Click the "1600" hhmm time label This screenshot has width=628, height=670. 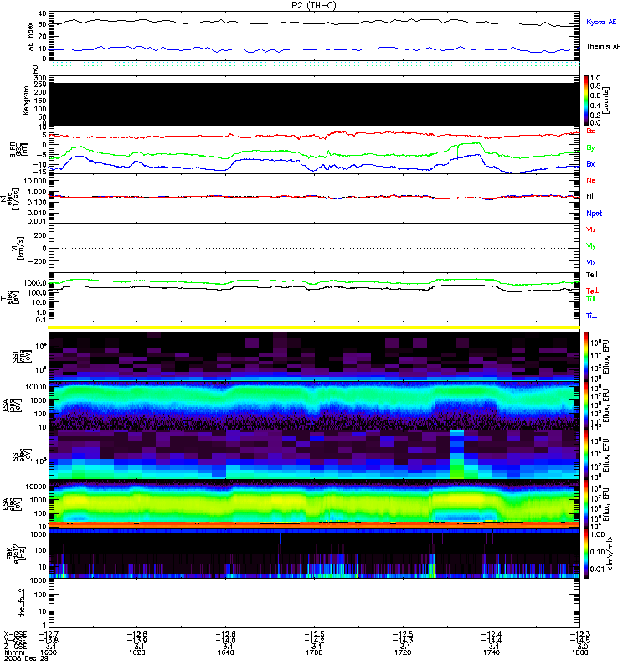tap(49, 652)
